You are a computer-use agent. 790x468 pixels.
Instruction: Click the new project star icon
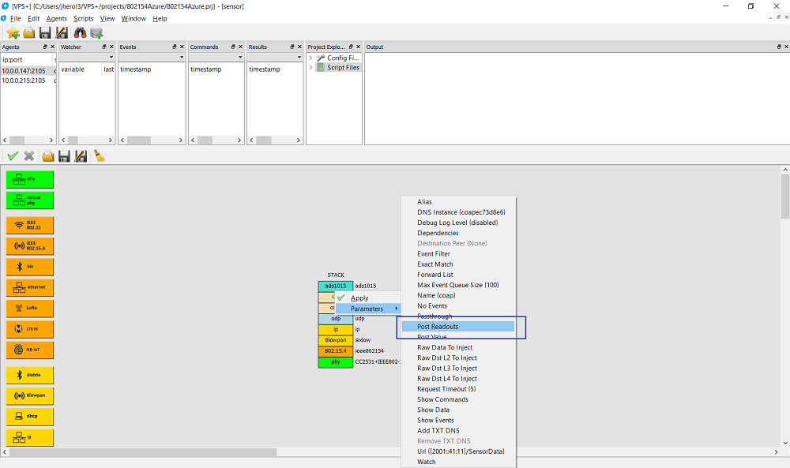pyautogui.click(x=13, y=32)
